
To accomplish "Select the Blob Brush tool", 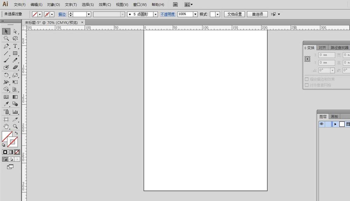I will click(6, 67).
